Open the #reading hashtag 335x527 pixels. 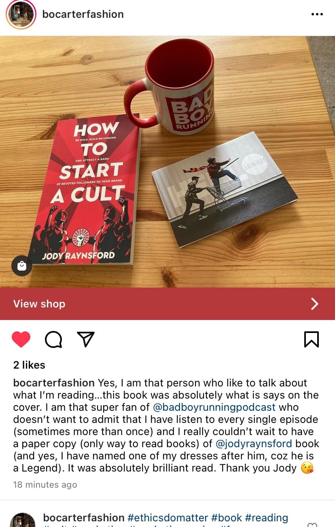(x=267, y=518)
